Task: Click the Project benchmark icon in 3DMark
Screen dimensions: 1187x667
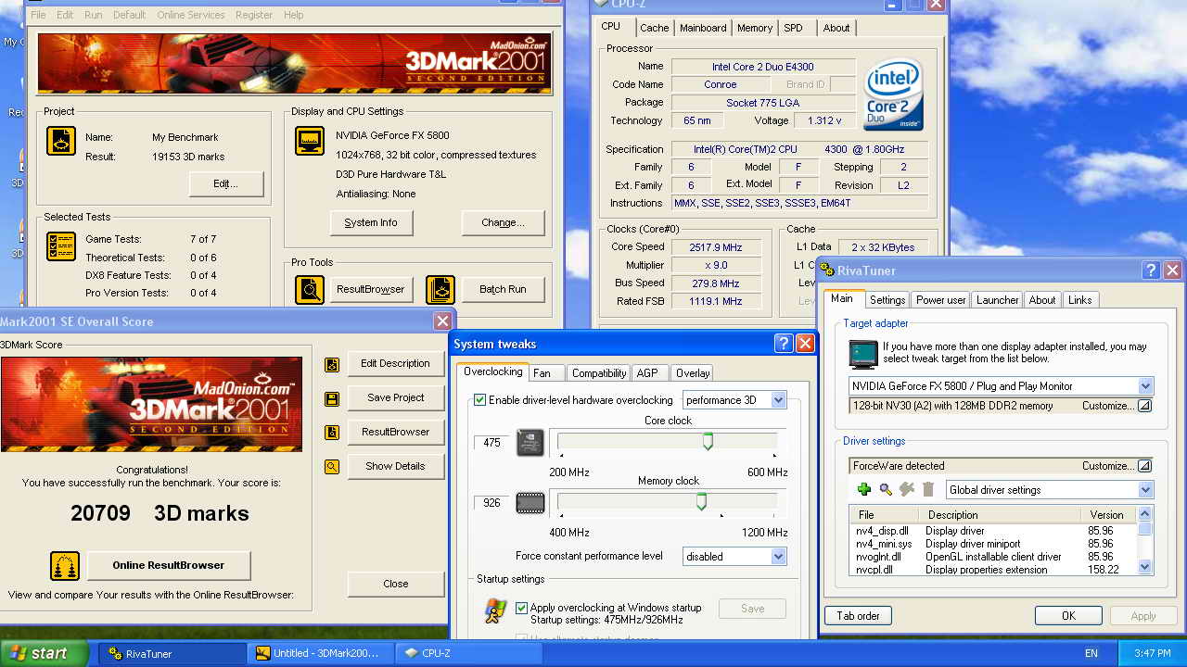Action: point(61,141)
